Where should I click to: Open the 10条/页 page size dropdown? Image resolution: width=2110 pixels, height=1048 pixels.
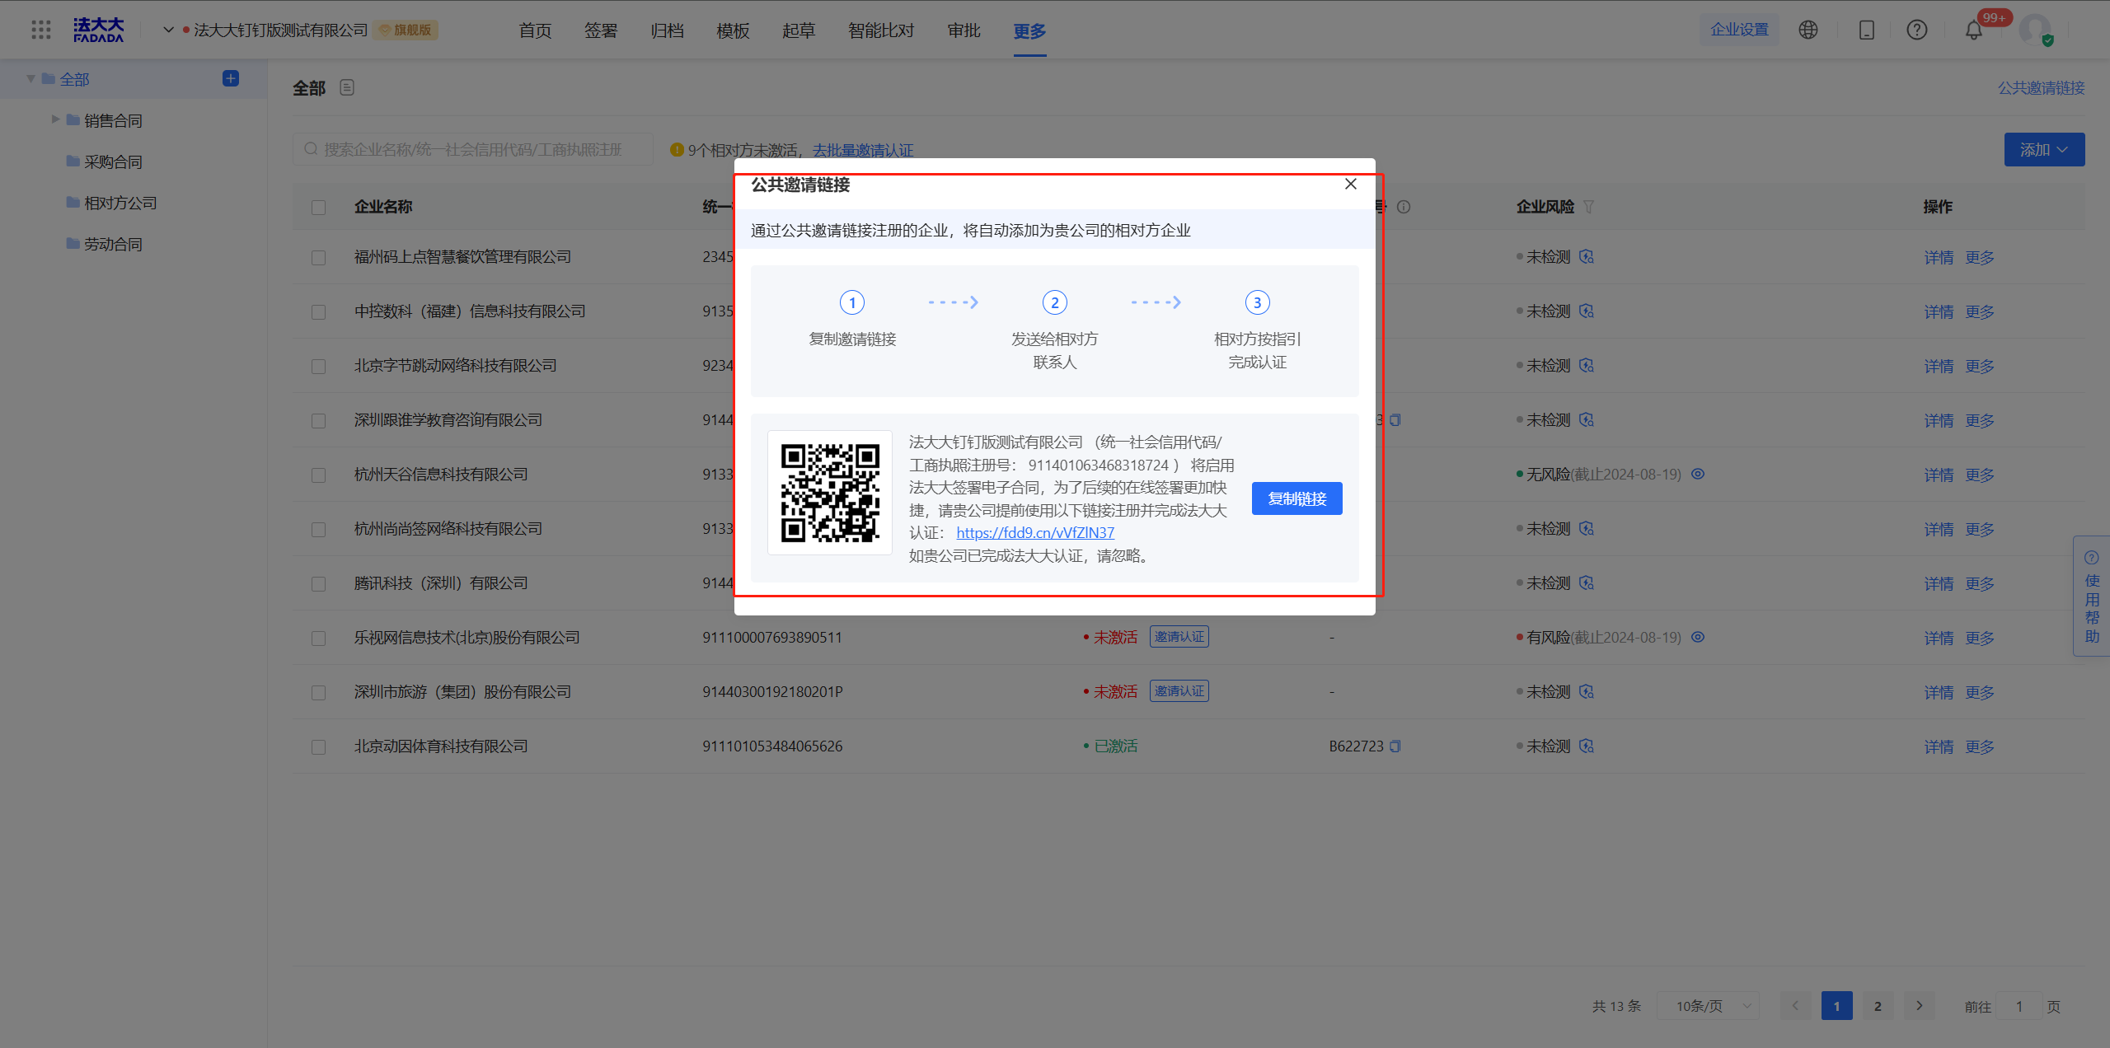(x=1708, y=1006)
